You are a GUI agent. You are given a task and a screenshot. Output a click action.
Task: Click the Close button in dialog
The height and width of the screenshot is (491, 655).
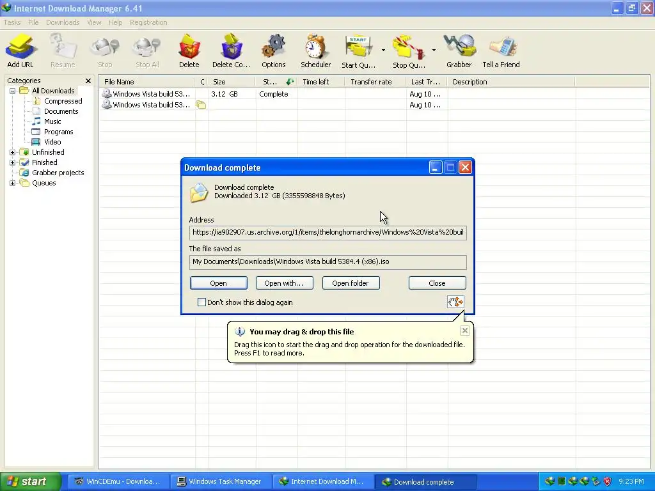[x=437, y=283]
